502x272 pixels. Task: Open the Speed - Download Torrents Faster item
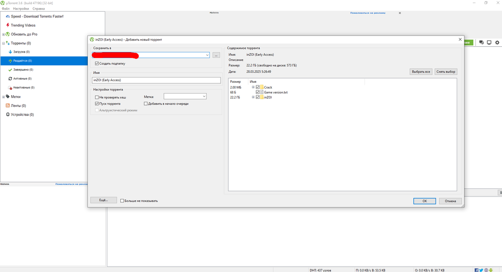point(37,16)
